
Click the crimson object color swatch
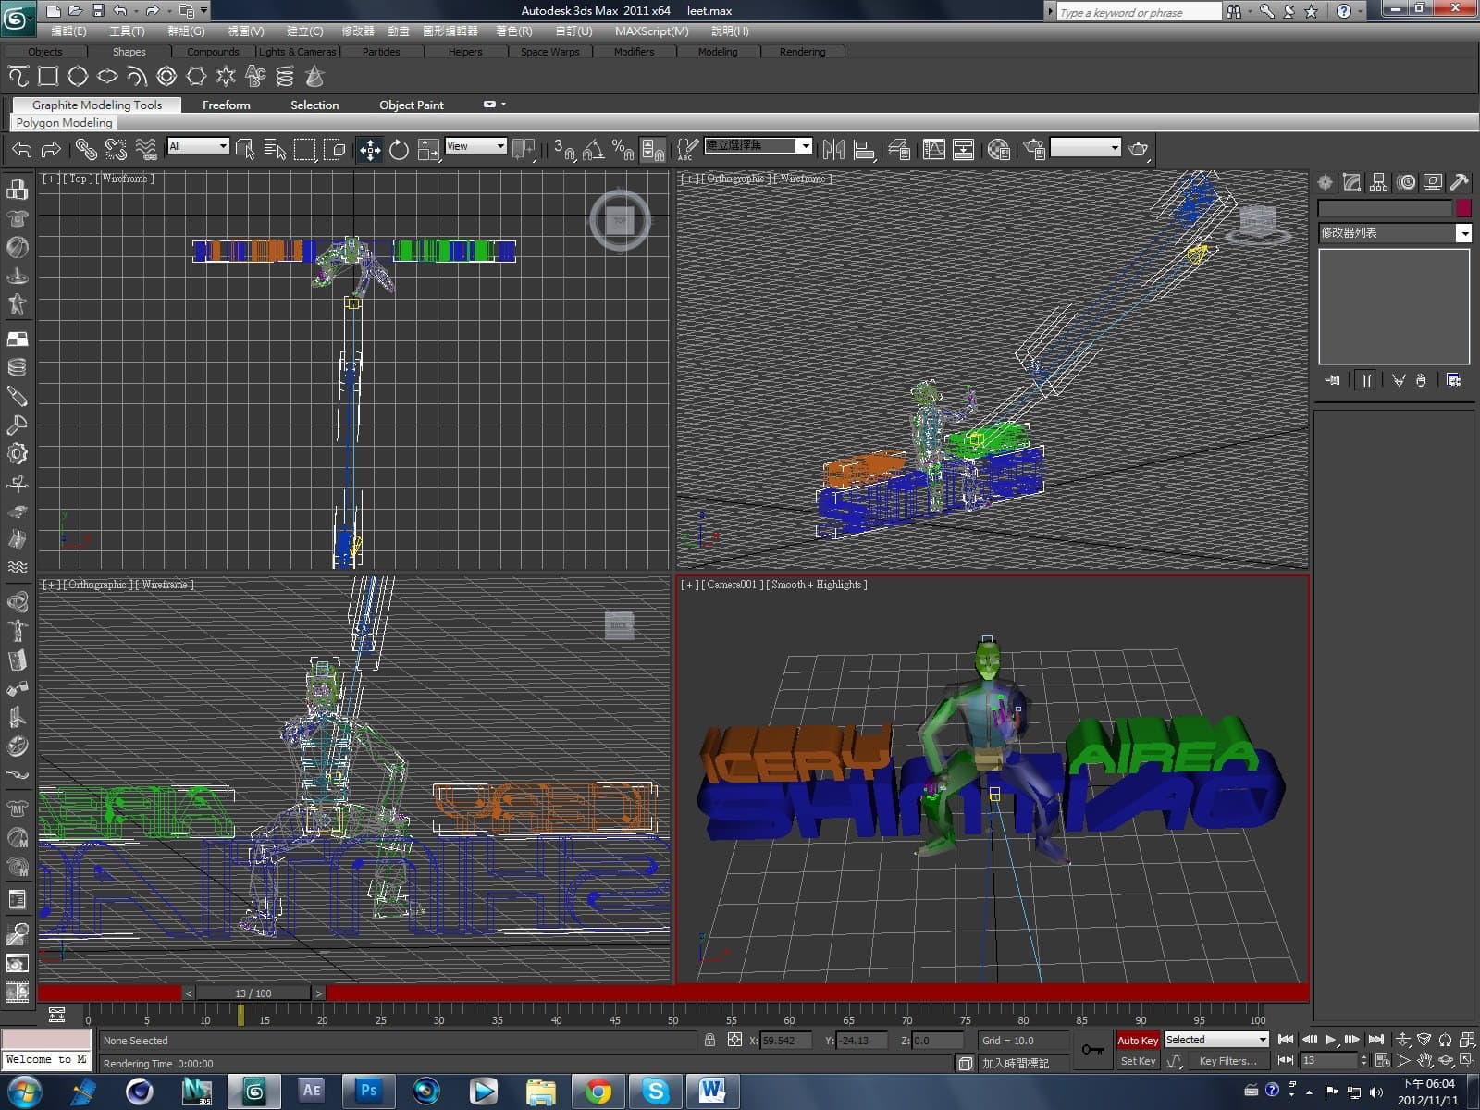(x=1463, y=208)
